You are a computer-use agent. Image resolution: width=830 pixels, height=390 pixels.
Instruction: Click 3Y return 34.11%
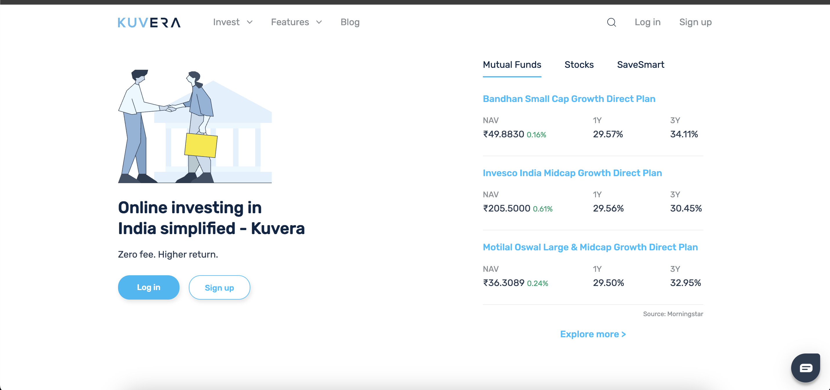click(684, 134)
